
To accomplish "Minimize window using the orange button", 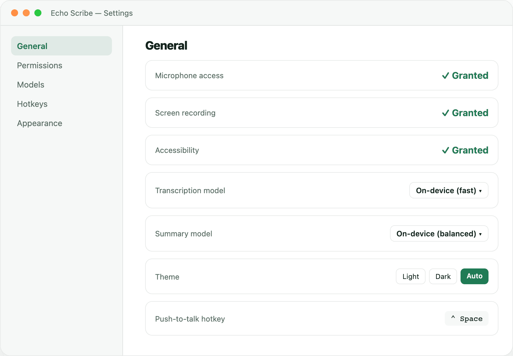I will (x=26, y=13).
